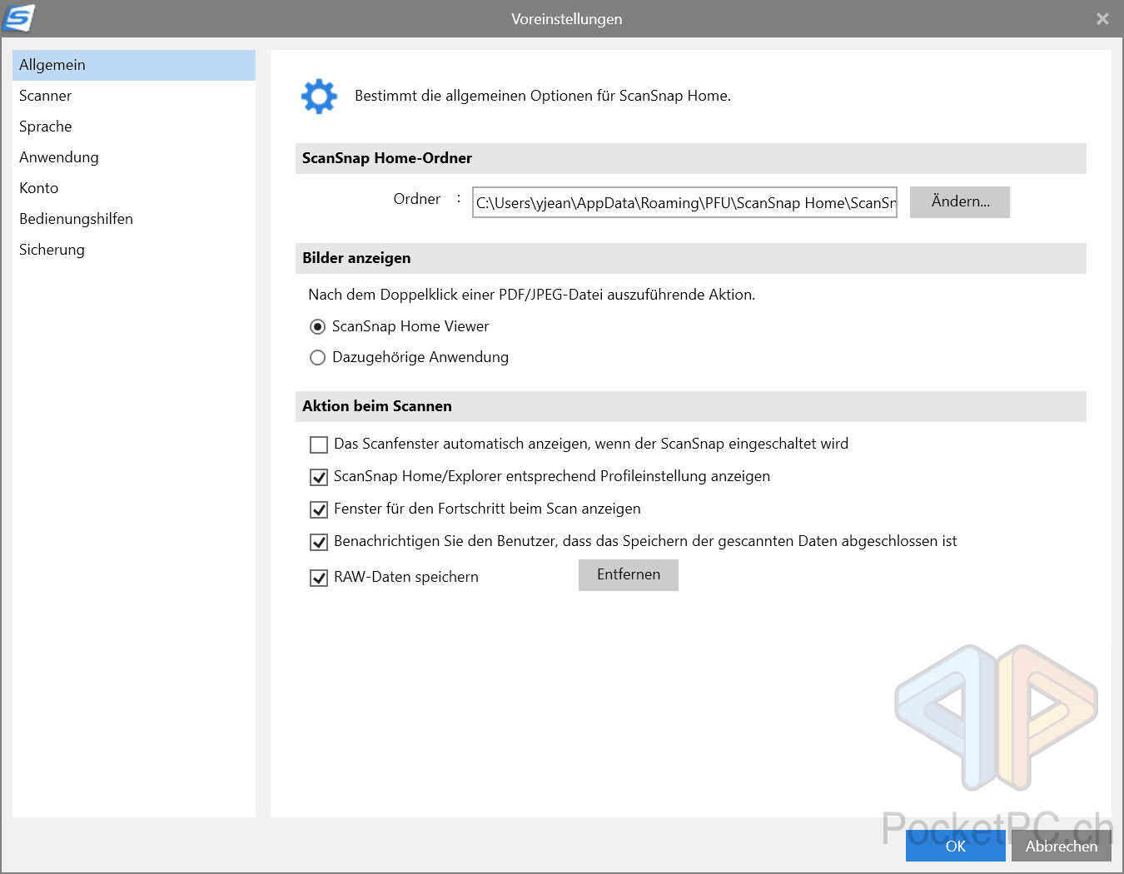Open the Scanner settings page
1124x874 pixels.
point(134,96)
